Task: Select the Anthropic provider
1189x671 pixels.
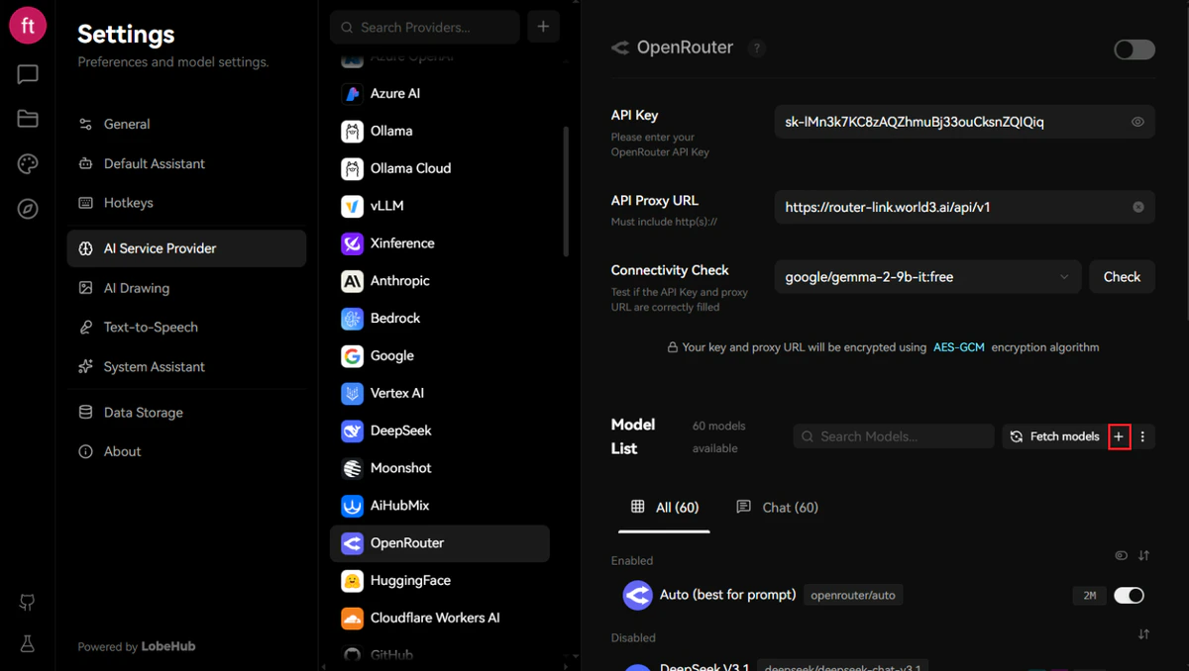Action: [x=440, y=281]
